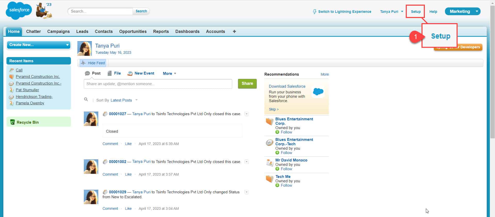
Task: Click the Pat Stumuller contact icon
Action: 11,90
